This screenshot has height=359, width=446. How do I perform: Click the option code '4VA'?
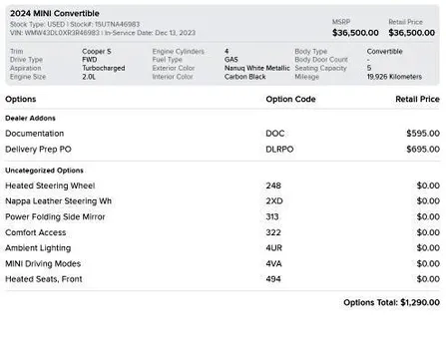pyautogui.click(x=273, y=263)
